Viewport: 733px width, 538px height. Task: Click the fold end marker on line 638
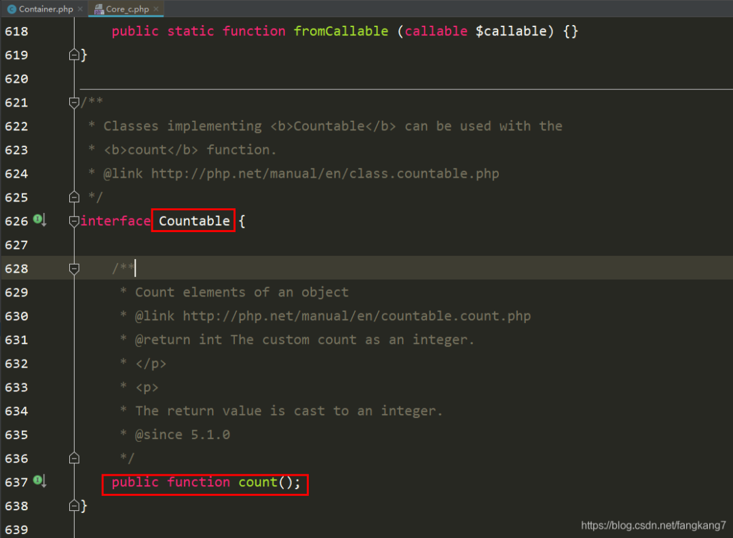pyautogui.click(x=74, y=505)
